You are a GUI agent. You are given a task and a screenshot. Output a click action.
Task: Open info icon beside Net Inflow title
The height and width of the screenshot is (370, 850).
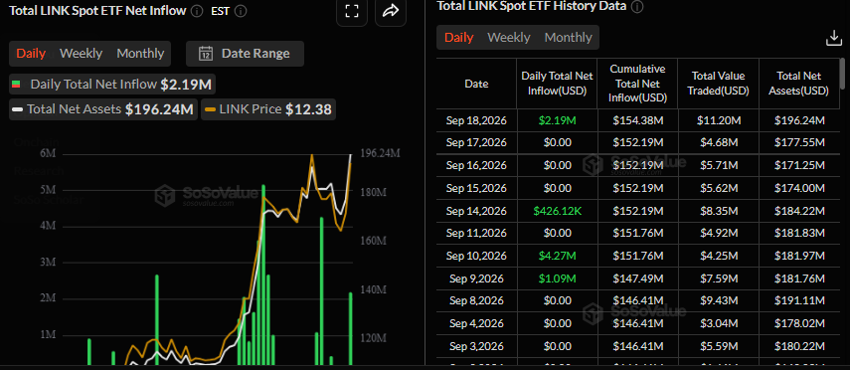[x=197, y=11]
